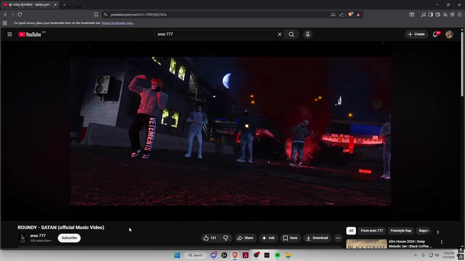Open Spotify from taskbar

coord(278,255)
